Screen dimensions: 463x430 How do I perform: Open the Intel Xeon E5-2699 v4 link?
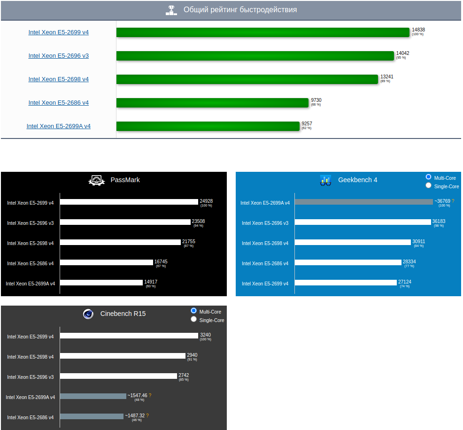tap(59, 32)
